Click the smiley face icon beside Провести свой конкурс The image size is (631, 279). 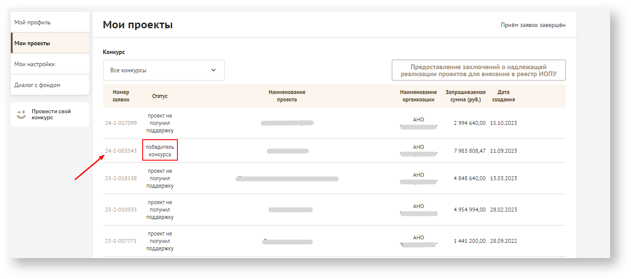click(x=21, y=114)
